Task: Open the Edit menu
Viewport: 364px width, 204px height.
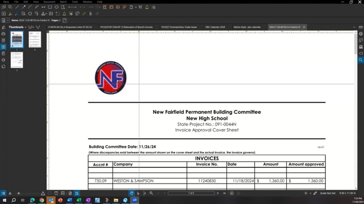Action: [x=26, y=2]
